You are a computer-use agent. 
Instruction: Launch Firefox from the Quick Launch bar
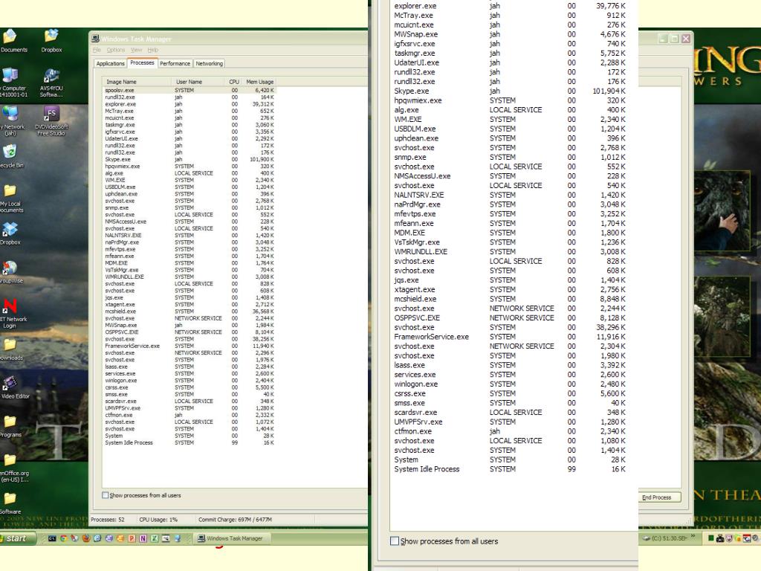(86, 538)
